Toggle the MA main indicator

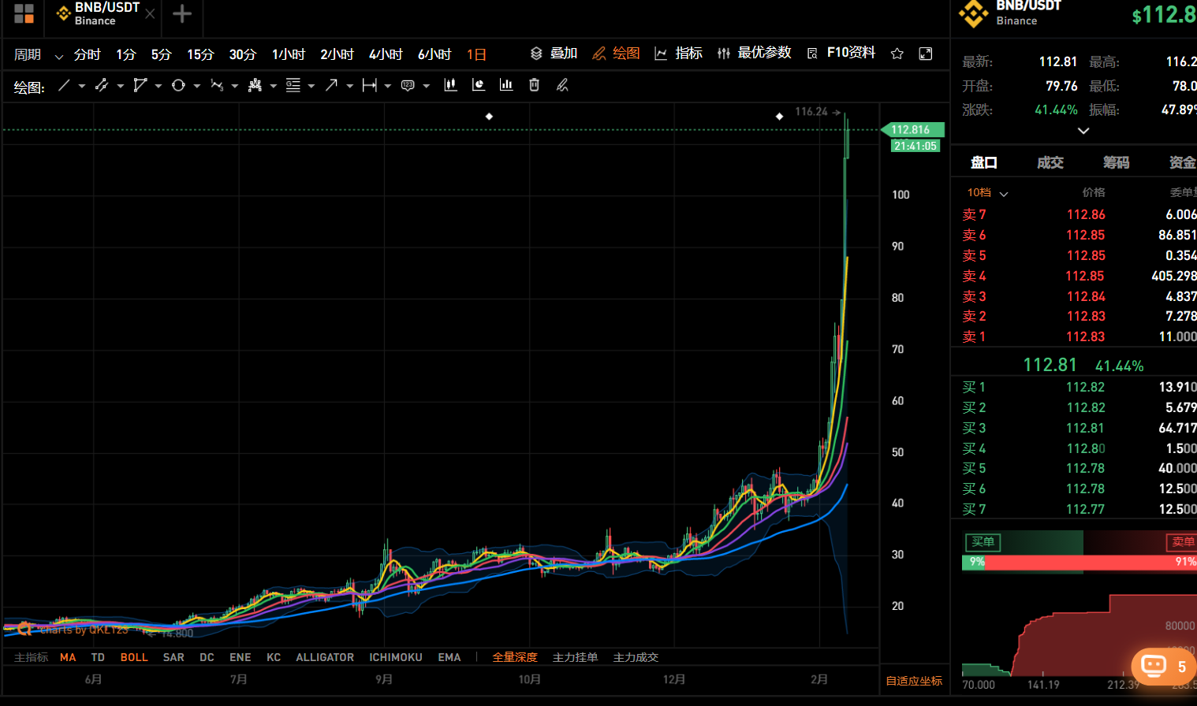(x=68, y=657)
